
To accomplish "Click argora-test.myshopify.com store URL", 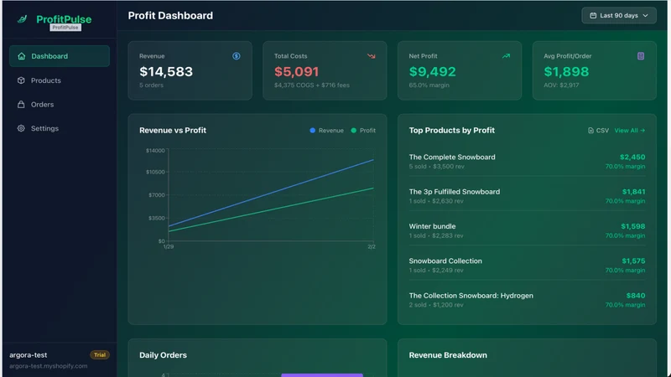I will click(49, 366).
